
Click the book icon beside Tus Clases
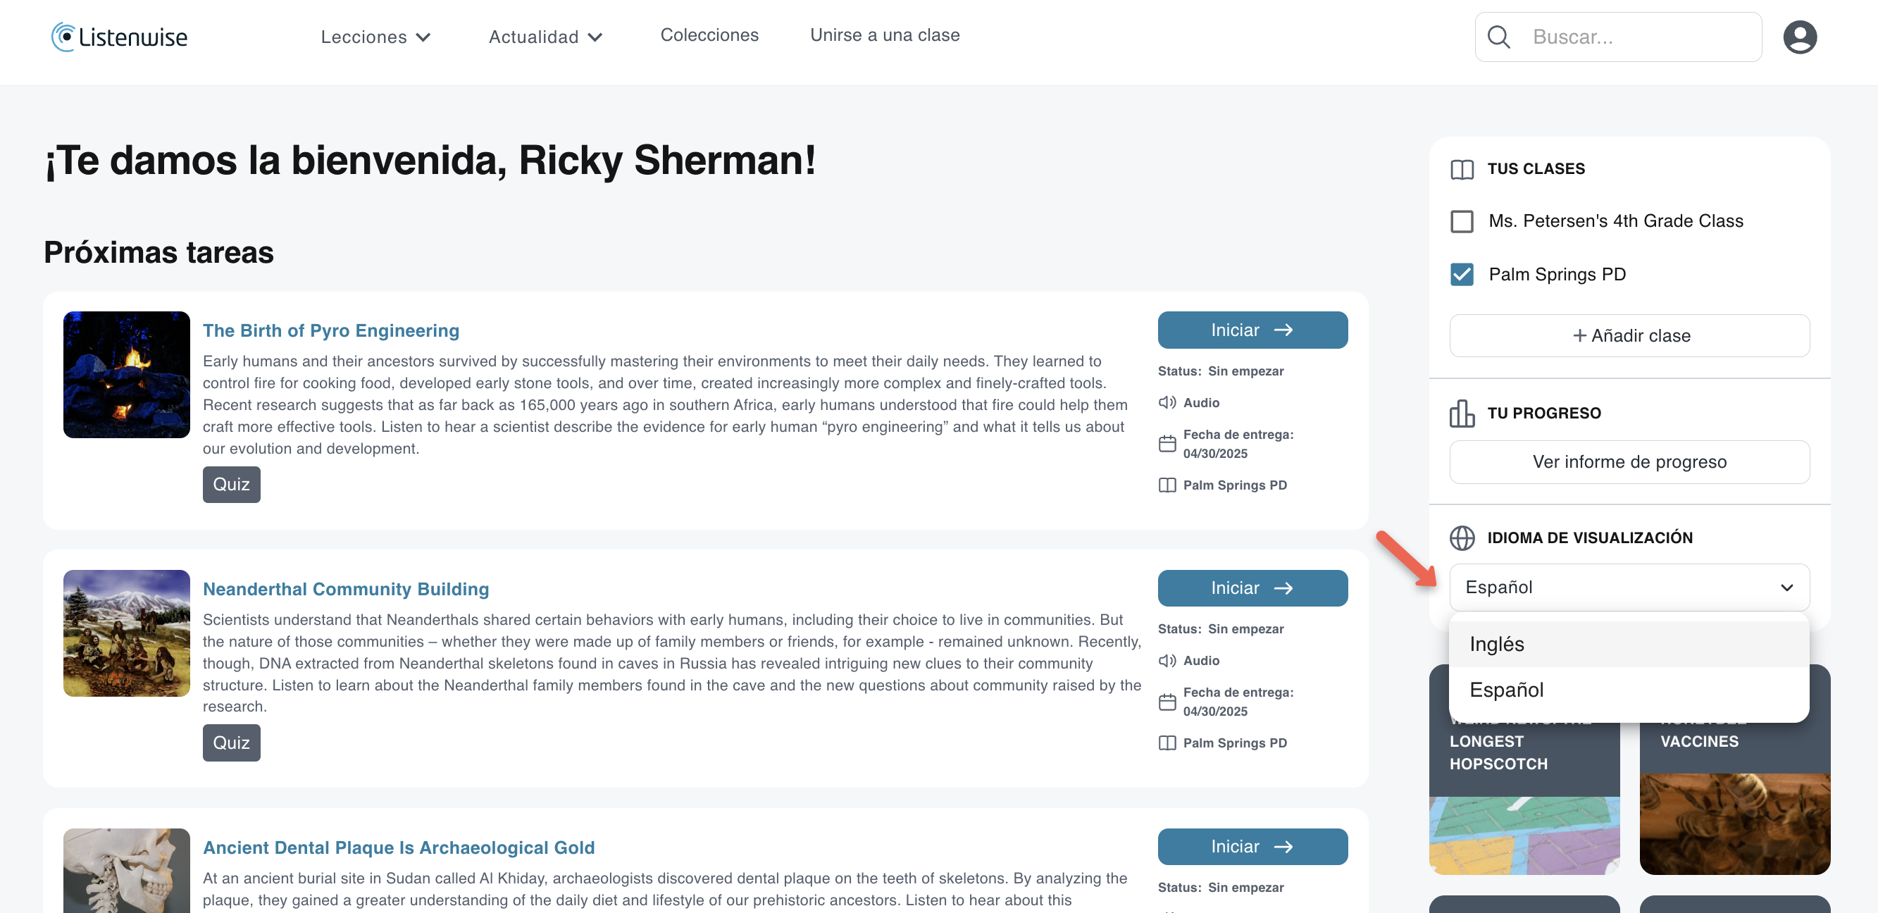coord(1462,169)
